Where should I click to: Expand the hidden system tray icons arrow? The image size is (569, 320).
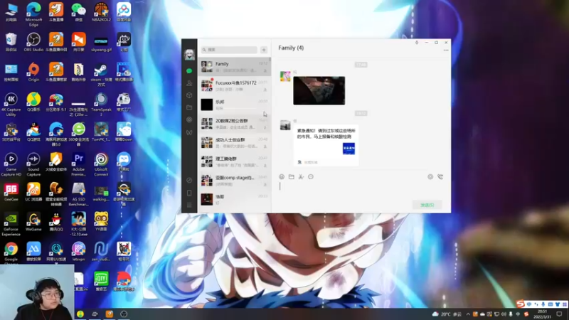(468, 314)
